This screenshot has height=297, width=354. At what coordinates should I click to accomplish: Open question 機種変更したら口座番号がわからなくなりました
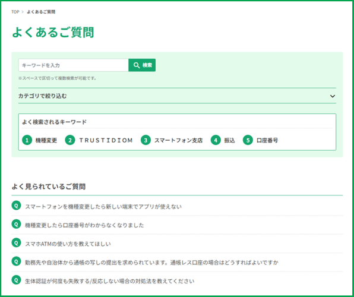84,225
